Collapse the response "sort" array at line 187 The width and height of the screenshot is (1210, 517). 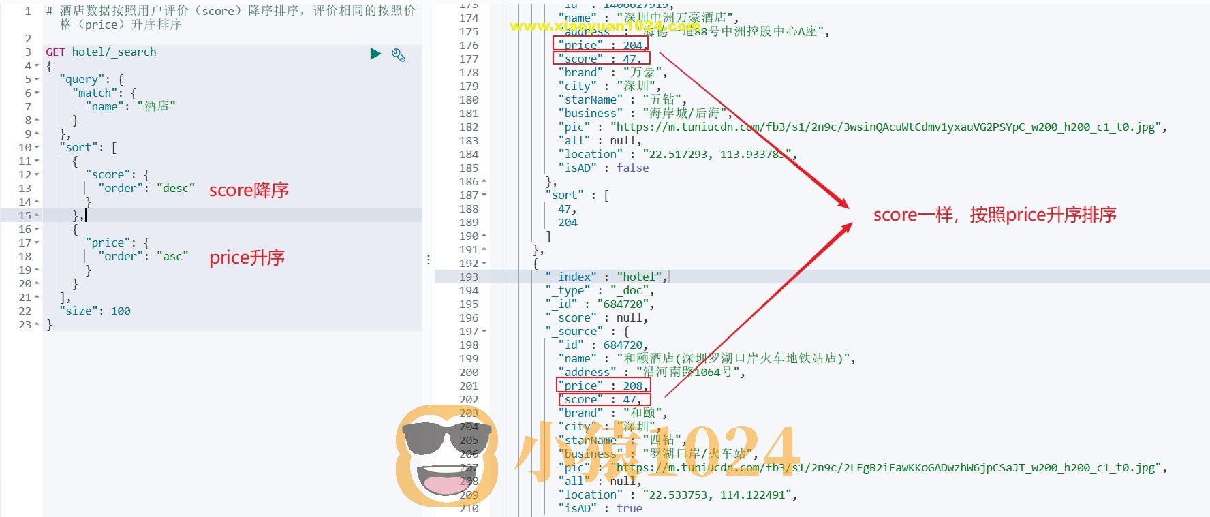pyautogui.click(x=484, y=195)
